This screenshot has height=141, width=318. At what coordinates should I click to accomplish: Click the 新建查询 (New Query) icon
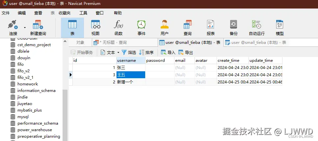(x=38, y=27)
